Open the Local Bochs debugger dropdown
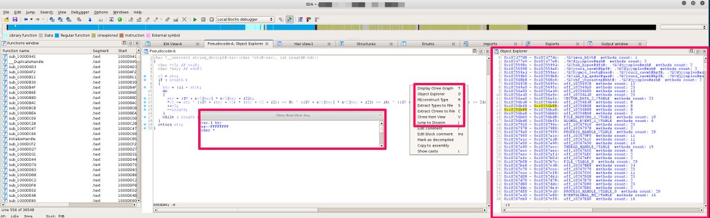Screen dimensions: 710x218 pyautogui.click(x=245, y=19)
